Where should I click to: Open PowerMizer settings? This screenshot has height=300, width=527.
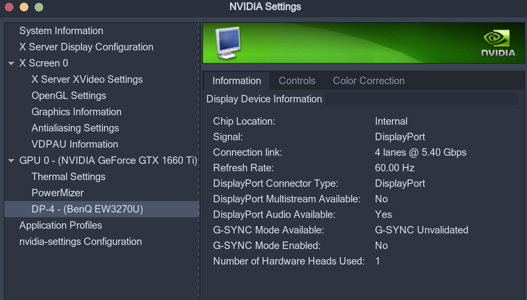pyautogui.click(x=58, y=193)
